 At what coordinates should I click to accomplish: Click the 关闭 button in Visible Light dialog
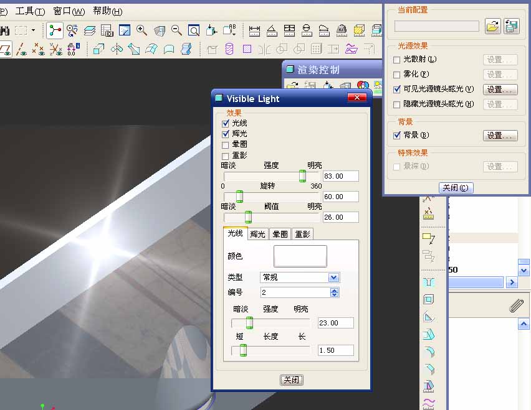[291, 380]
